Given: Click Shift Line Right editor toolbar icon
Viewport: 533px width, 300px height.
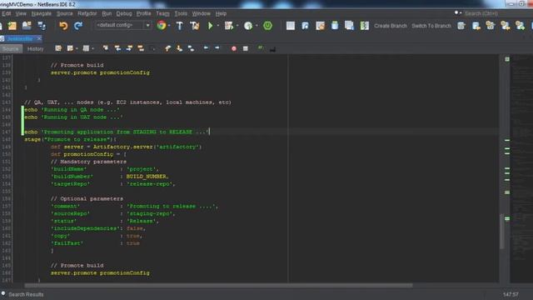Looking at the screenshot, I should (x=217, y=48).
